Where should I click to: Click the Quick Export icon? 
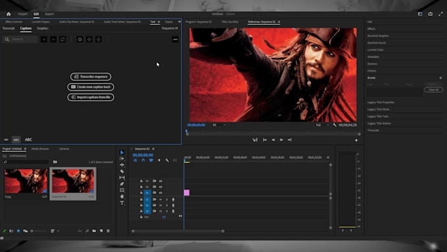(431, 14)
